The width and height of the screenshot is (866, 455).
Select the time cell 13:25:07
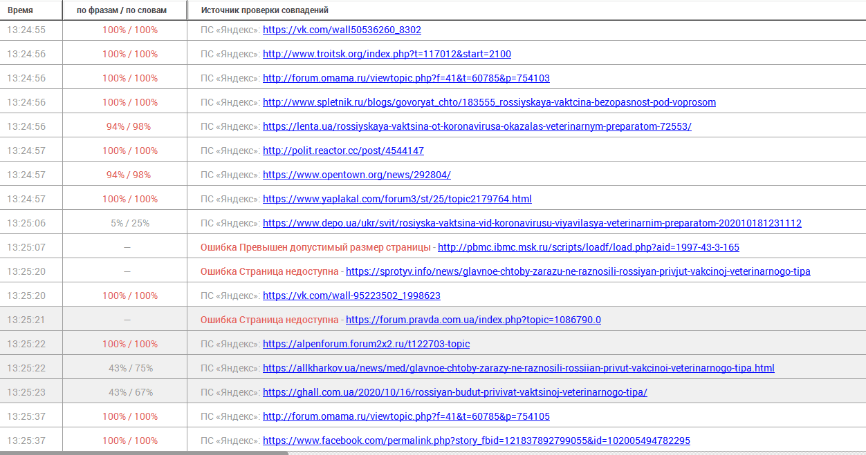26,247
